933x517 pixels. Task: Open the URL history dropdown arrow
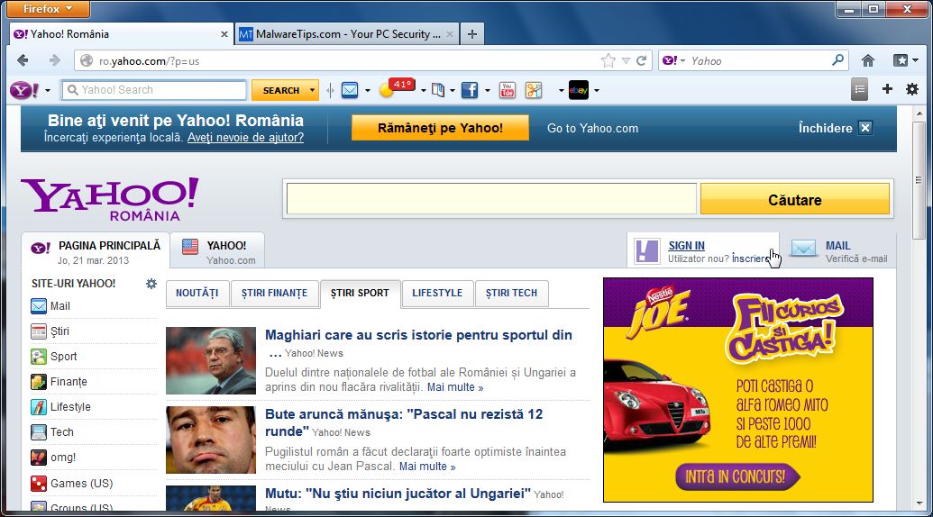click(x=626, y=60)
